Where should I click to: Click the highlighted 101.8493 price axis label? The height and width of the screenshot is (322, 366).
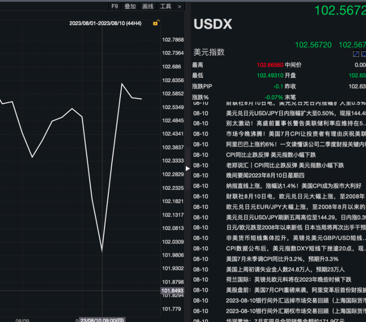172,291
